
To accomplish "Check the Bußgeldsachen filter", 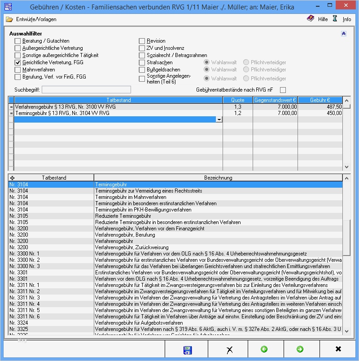I will (x=142, y=70).
